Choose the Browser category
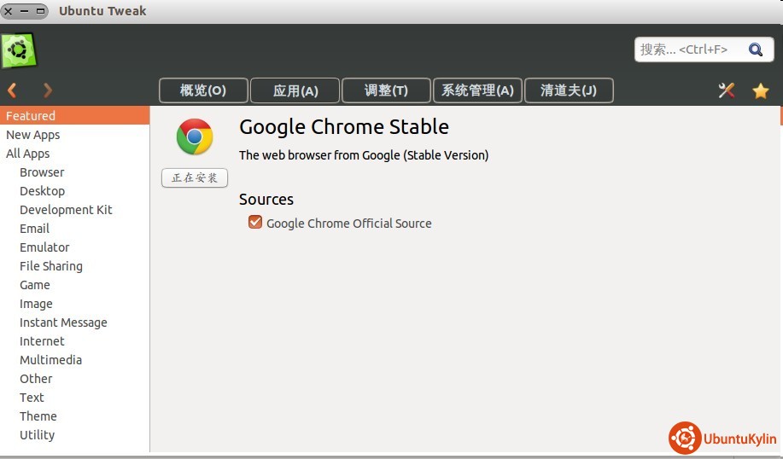 (x=42, y=172)
